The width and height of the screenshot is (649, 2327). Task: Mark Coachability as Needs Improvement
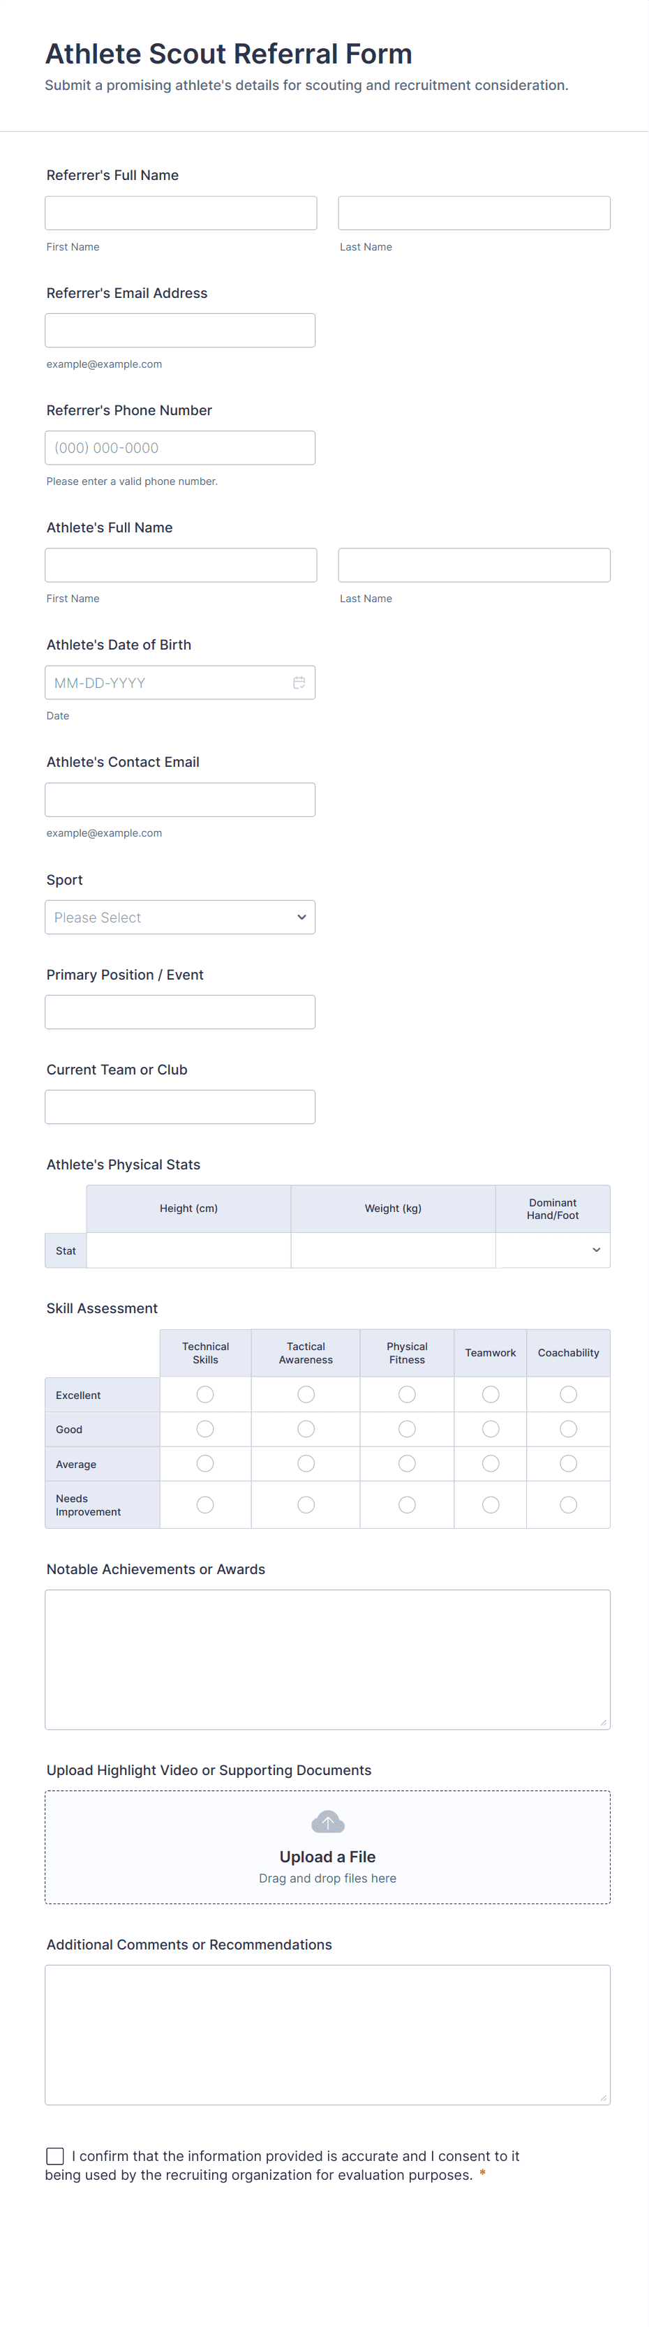click(x=569, y=1505)
